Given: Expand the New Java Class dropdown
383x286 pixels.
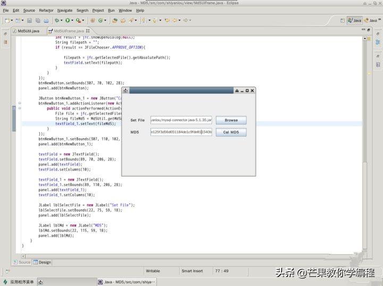Looking at the screenshot, I should pyautogui.click(x=105, y=21).
